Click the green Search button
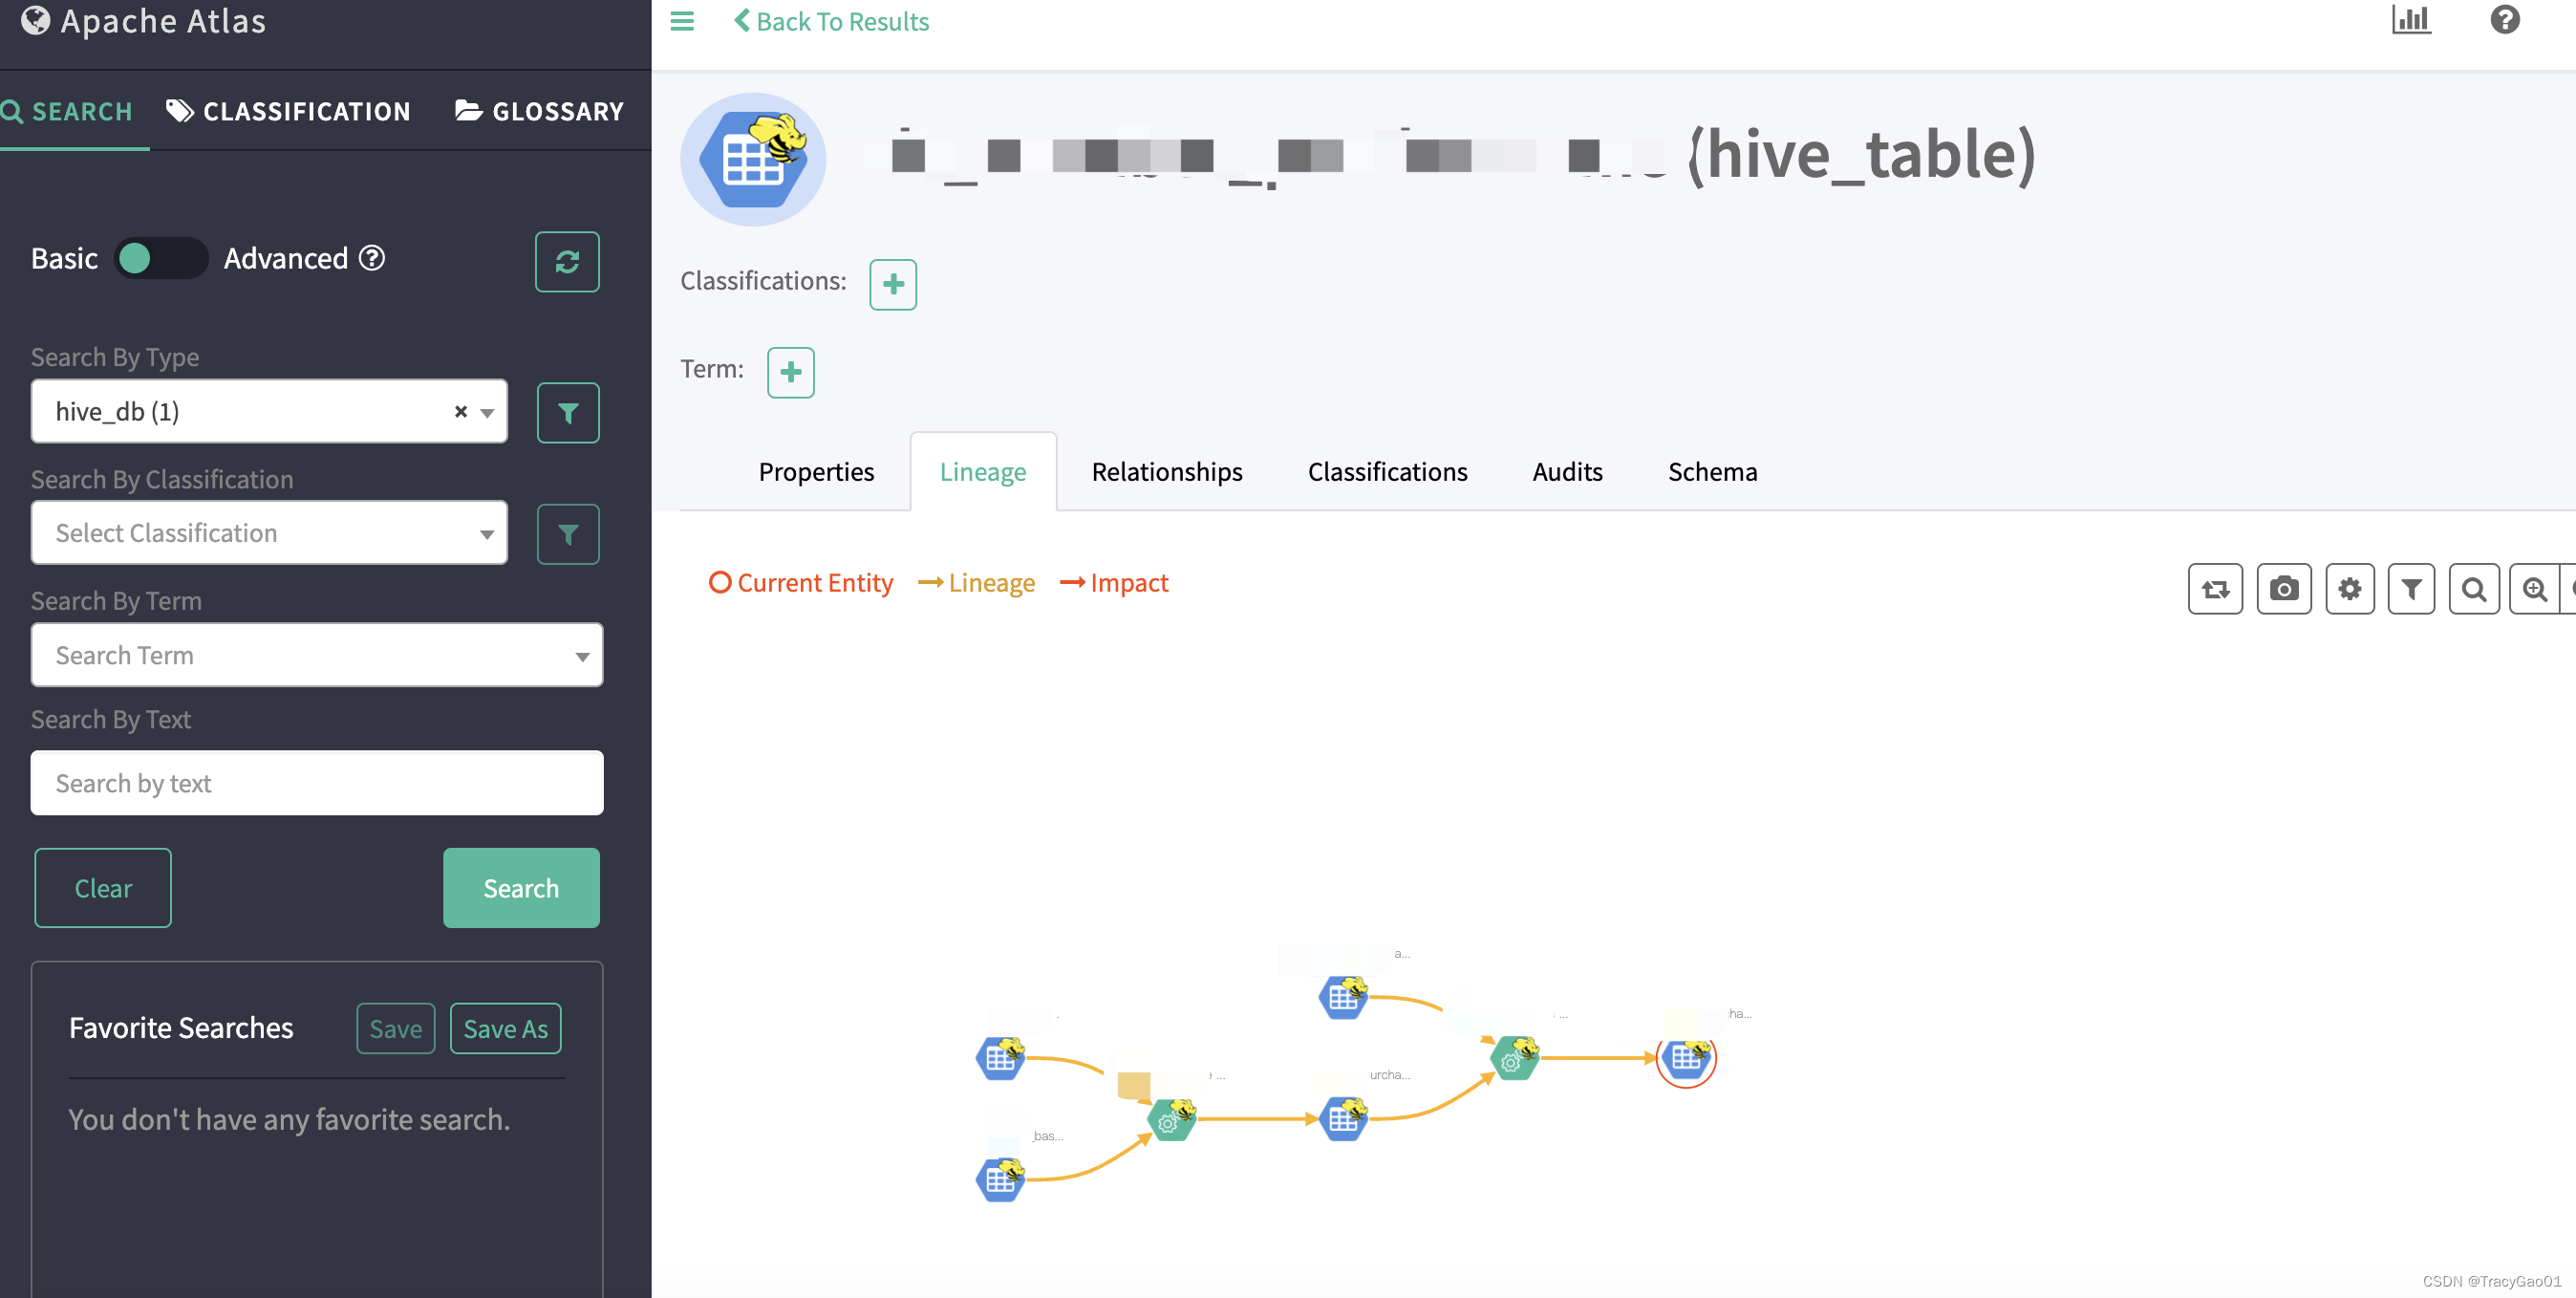Screen dimensions: 2576x1298 (520, 887)
